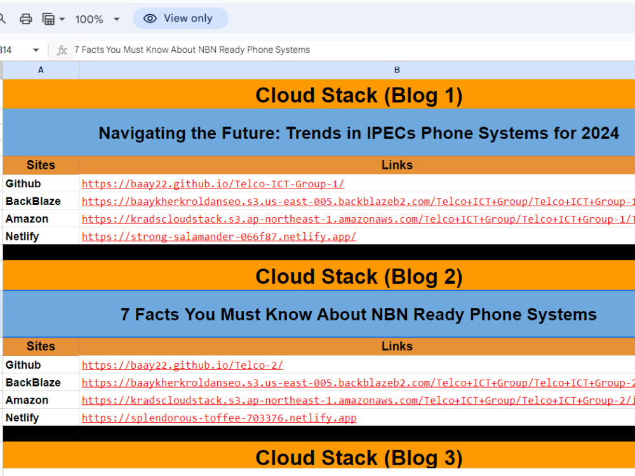This screenshot has width=635, height=476.
Task: Select the Cloud Stack (Blog 3) title cell
Action: [359, 458]
